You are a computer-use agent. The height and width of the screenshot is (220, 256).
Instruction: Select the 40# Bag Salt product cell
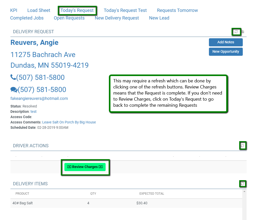pos(23,203)
